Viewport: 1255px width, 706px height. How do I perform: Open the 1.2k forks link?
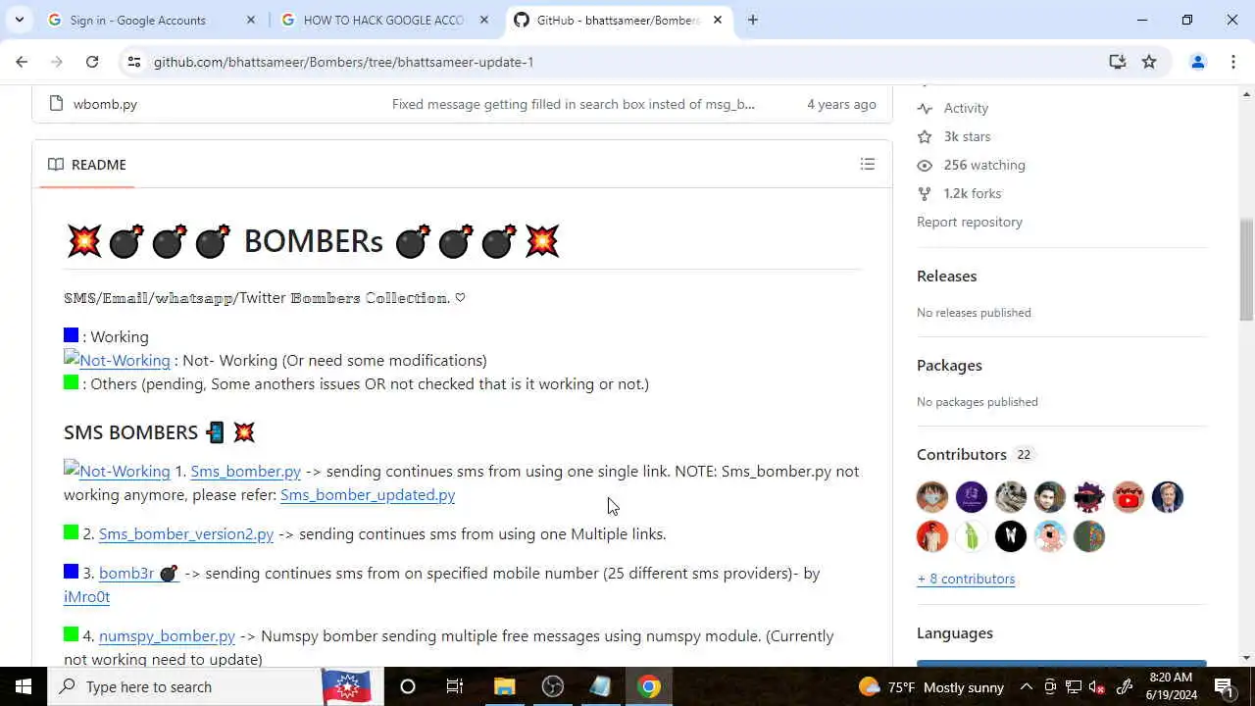coord(973,193)
